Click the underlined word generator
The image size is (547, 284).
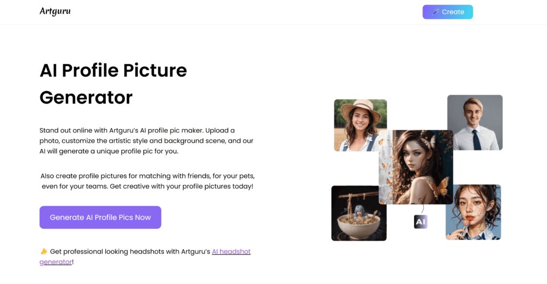(x=56, y=262)
